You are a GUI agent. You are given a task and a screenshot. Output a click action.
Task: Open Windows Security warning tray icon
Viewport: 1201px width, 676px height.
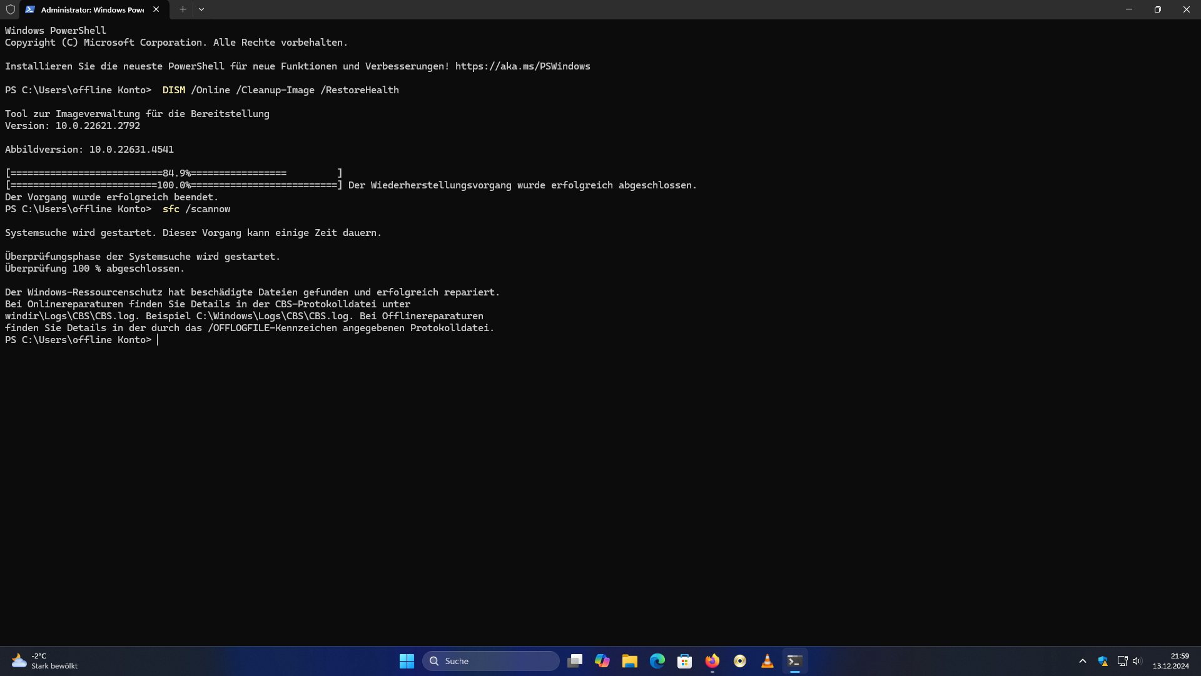coord(1103,661)
